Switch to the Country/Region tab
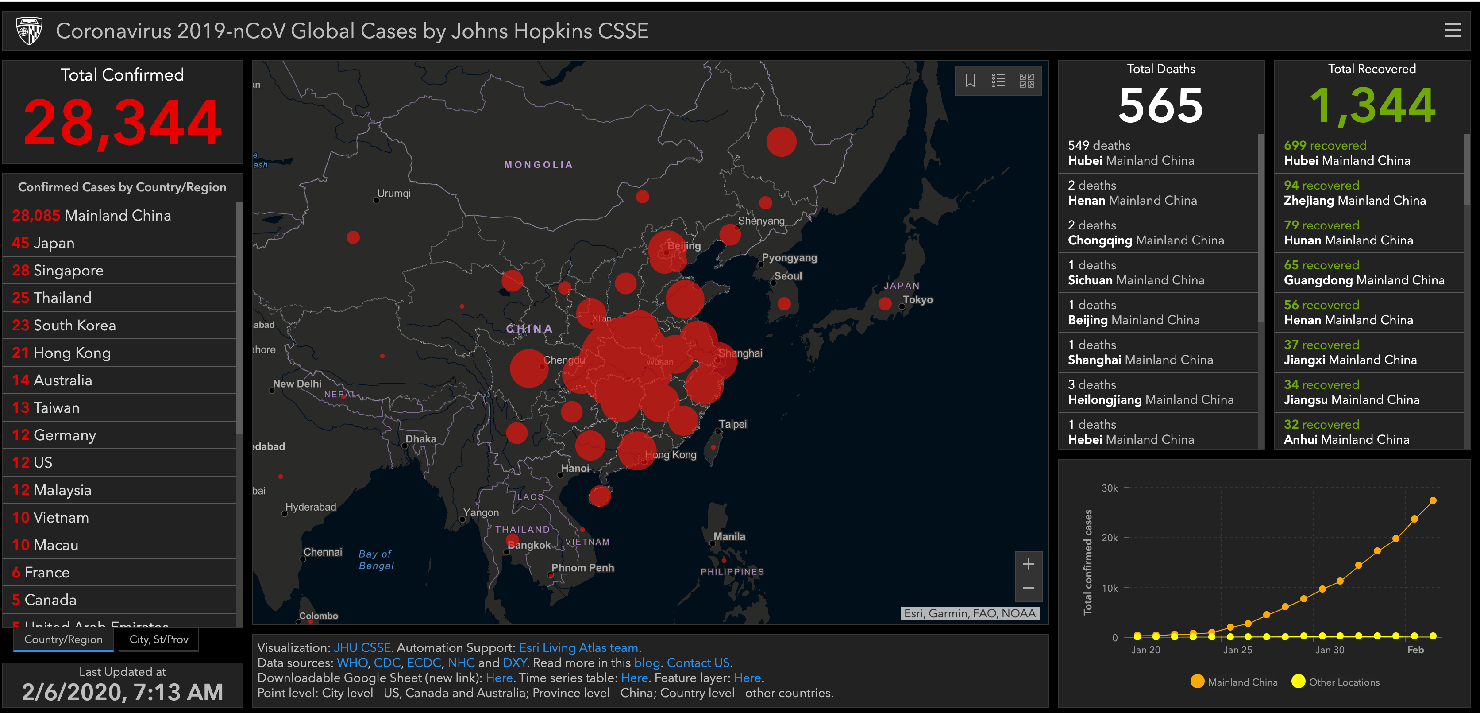Screen dimensions: 1480x713 [63, 639]
